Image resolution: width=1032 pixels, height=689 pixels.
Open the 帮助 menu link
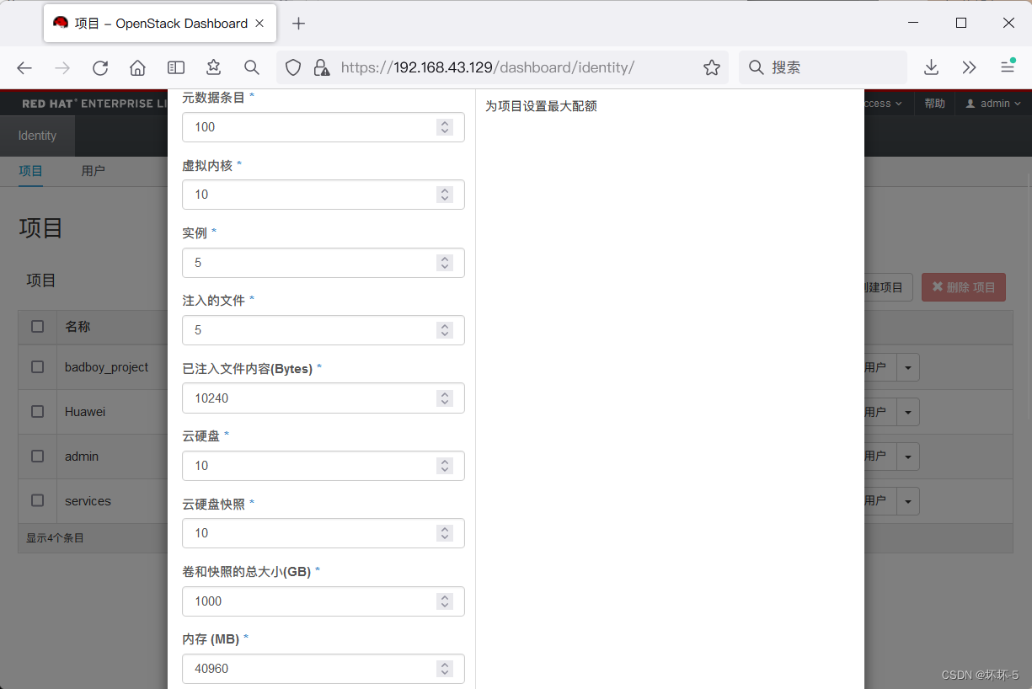pos(934,104)
